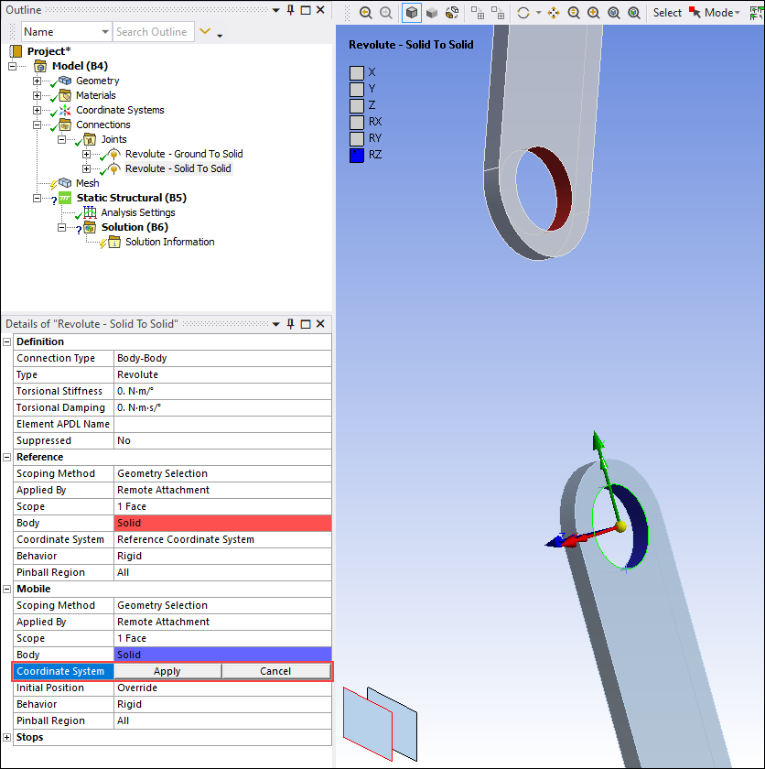Expand the Revolute - Solid To Solid joint
The width and height of the screenshot is (765, 769).
(x=86, y=168)
